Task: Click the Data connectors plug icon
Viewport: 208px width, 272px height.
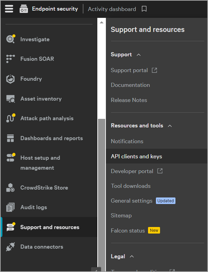Action: [x=11, y=247]
